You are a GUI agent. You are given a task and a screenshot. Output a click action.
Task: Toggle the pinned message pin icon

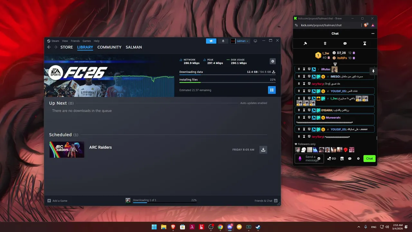click(373, 71)
